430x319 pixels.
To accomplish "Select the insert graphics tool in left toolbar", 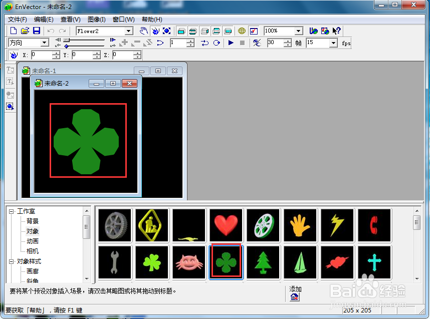I will (11, 95).
